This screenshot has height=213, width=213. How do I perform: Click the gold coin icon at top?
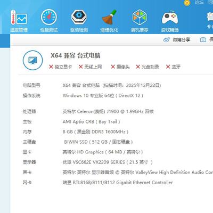tap(187, 3)
